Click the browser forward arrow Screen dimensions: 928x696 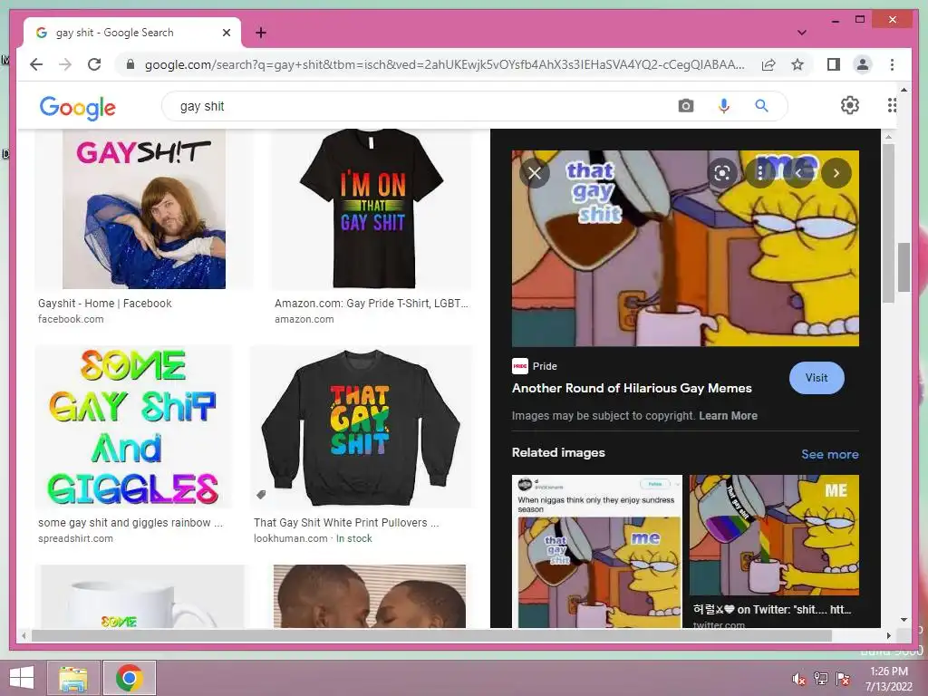point(65,64)
